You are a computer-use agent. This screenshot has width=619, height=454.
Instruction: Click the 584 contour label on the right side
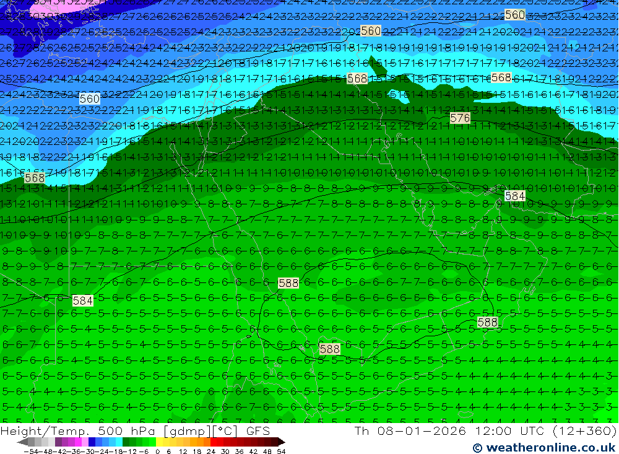click(515, 196)
